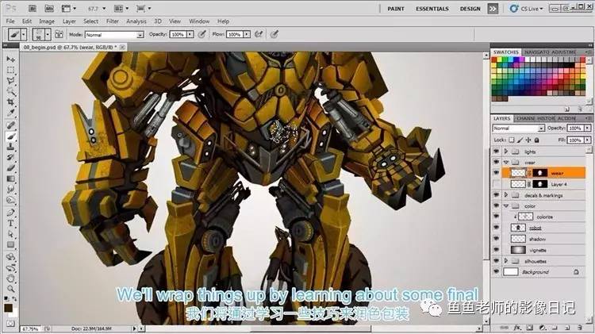This screenshot has height=334, width=595.
Task: Switch to Channels tab
Action: pyautogui.click(x=526, y=118)
